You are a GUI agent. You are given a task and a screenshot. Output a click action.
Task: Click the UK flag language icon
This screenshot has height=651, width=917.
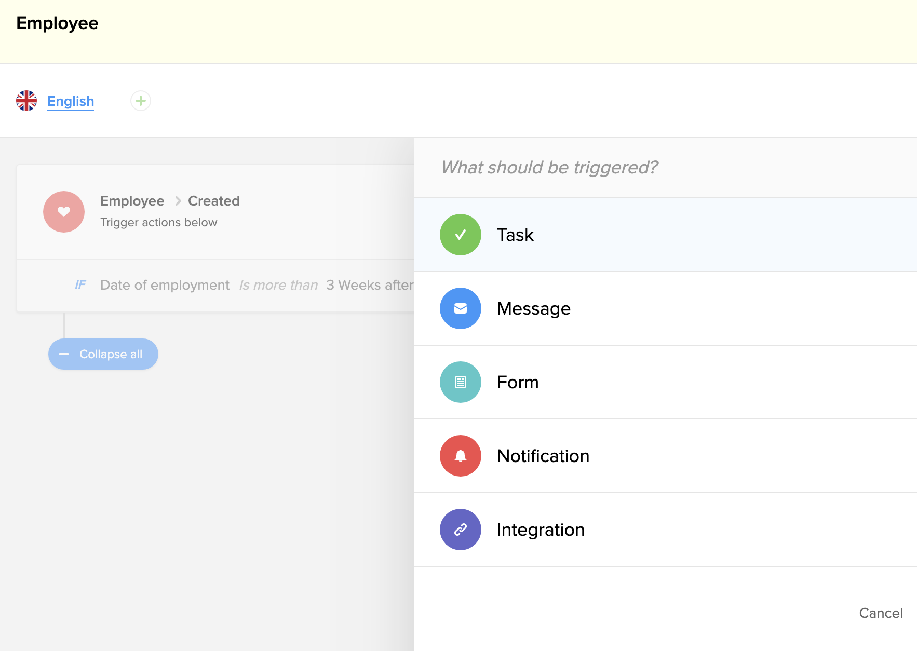26,101
